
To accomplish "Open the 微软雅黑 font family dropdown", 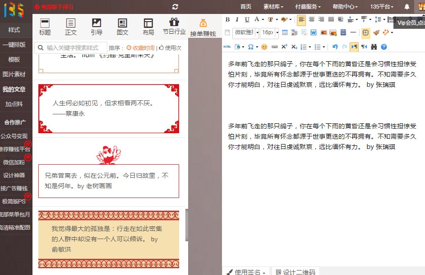I will click(244, 32).
